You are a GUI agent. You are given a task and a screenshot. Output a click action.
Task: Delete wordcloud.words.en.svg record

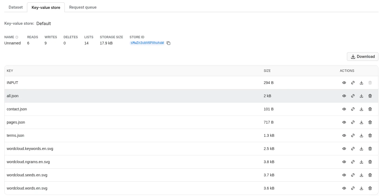coord(370,188)
